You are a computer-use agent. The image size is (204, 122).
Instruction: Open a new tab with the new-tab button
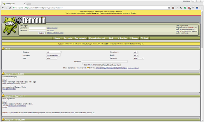29,4
